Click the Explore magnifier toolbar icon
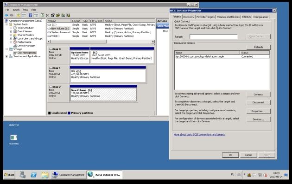 (63, 15)
